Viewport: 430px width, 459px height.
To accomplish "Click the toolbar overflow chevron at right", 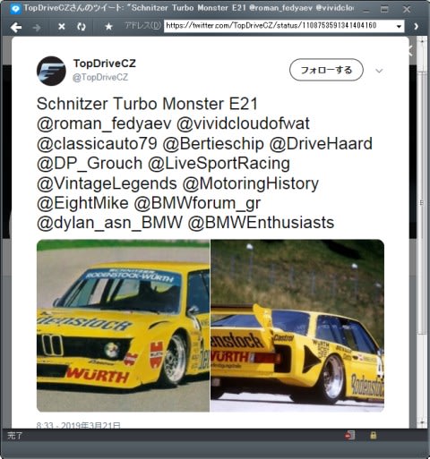I will pyautogui.click(x=416, y=27).
